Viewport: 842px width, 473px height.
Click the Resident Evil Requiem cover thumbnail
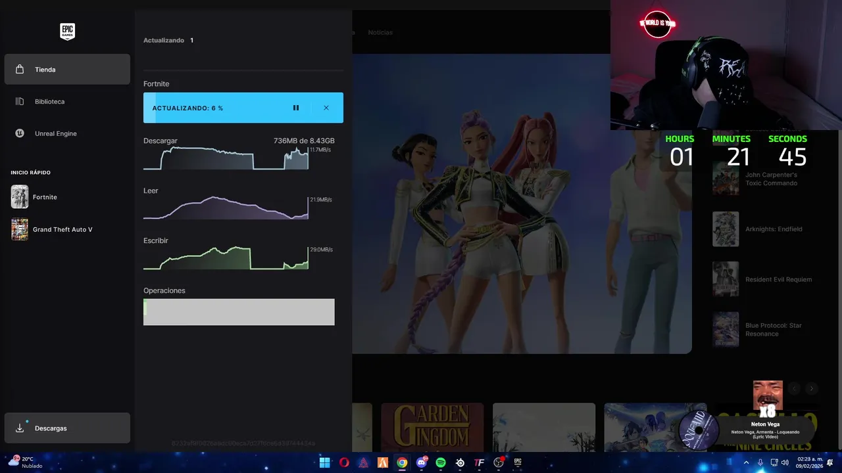tap(726, 279)
